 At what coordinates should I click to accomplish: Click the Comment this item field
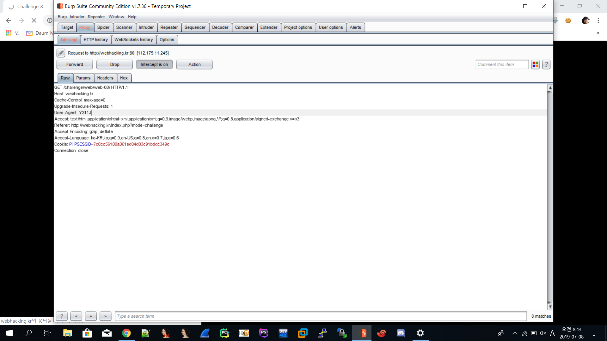pyautogui.click(x=502, y=64)
